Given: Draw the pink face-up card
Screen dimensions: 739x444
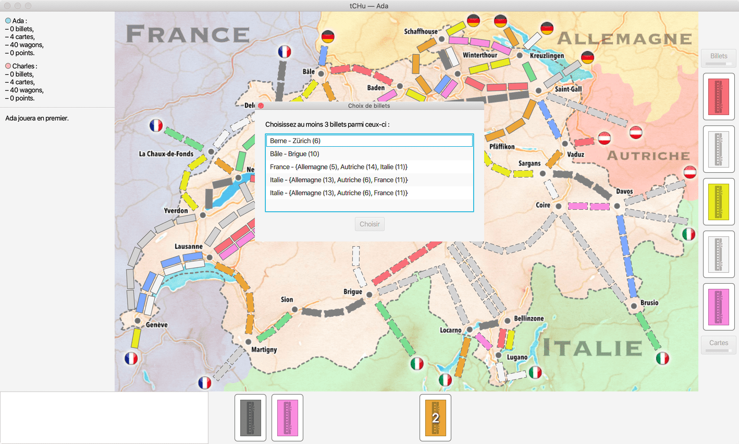Looking at the screenshot, I should tap(719, 307).
